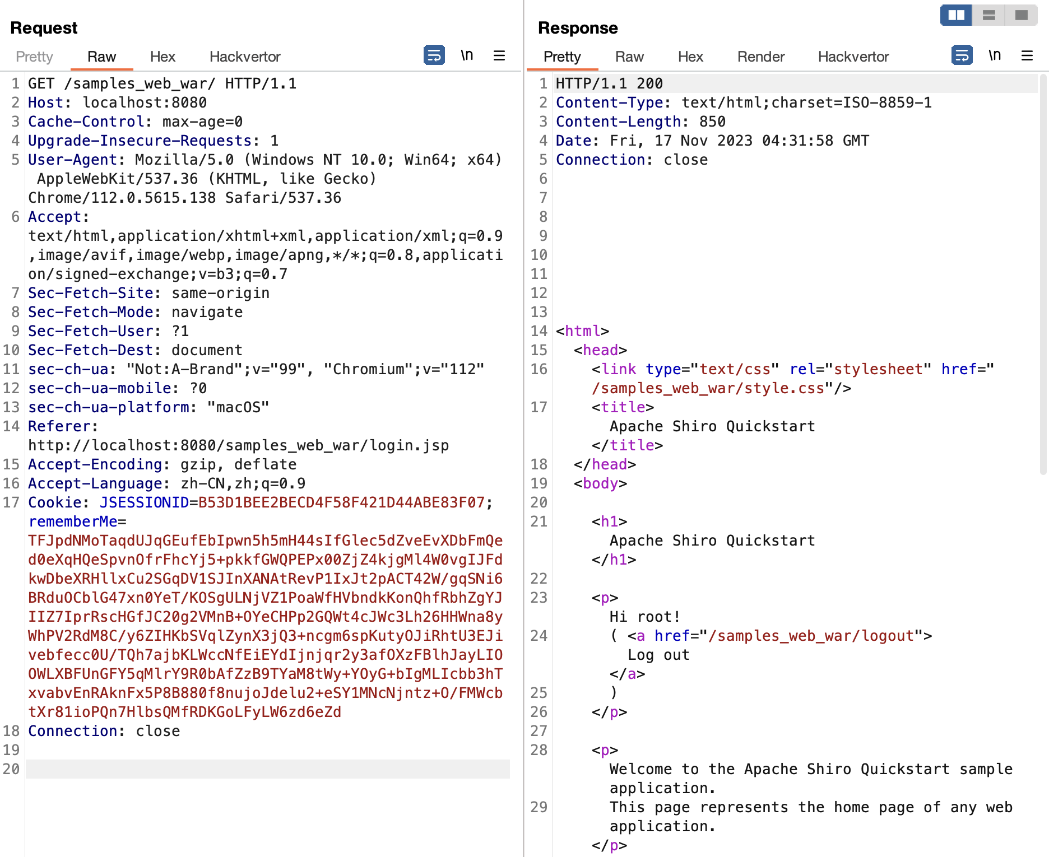The width and height of the screenshot is (1049, 857).
Task: Click the Apache Shiro Quickstart h1 text
Action: pyautogui.click(x=713, y=541)
